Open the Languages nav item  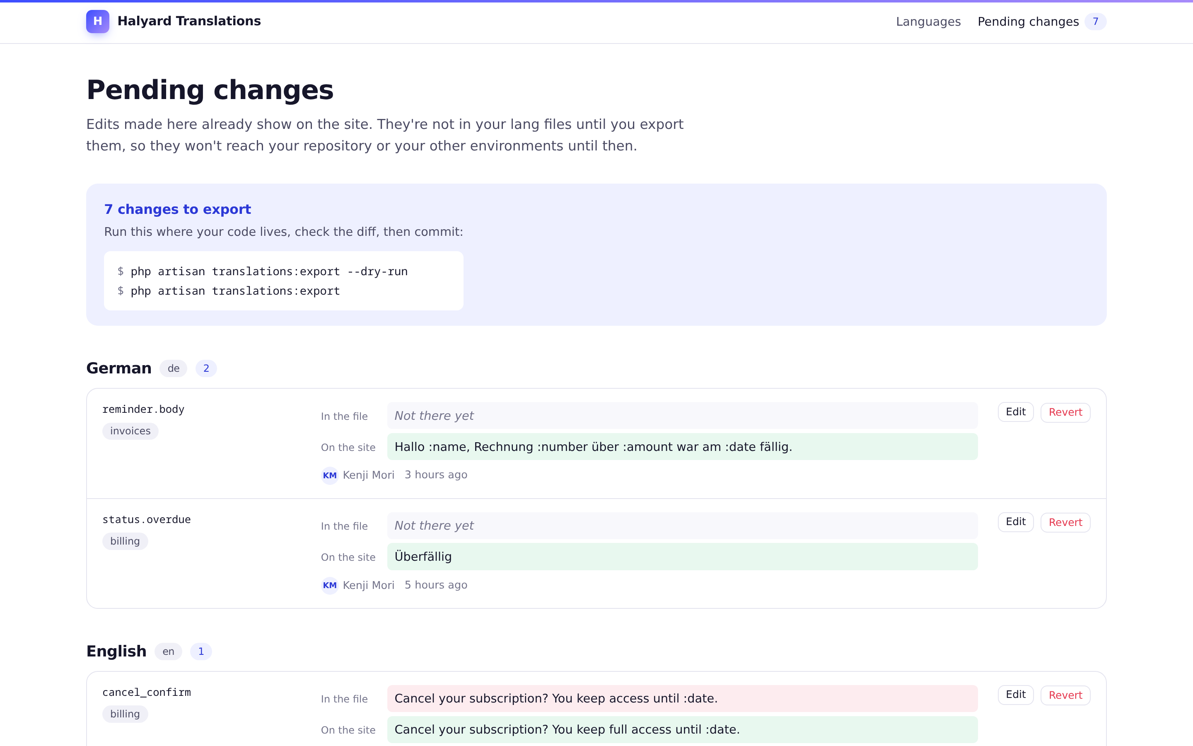pyautogui.click(x=928, y=22)
